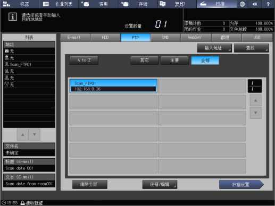Open the 输入地址 popup button
This screenshot has width=275, height=206.
[x=214, y=48]
